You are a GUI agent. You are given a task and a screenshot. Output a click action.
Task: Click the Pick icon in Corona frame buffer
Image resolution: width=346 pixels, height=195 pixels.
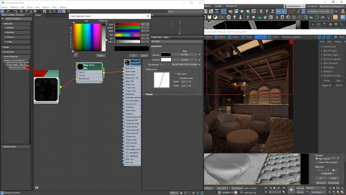tap(269, 37)
